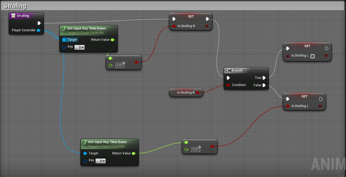Click the Branch node True execution pin
The height and width of the screenshot is (177, 346).
[264, 78]
